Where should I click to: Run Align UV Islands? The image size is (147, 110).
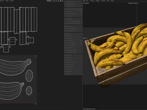tap(73, 45)
